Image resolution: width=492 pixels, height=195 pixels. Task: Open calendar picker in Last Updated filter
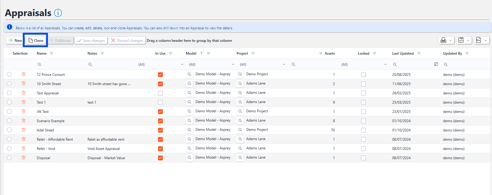click(x=436, y=64)
